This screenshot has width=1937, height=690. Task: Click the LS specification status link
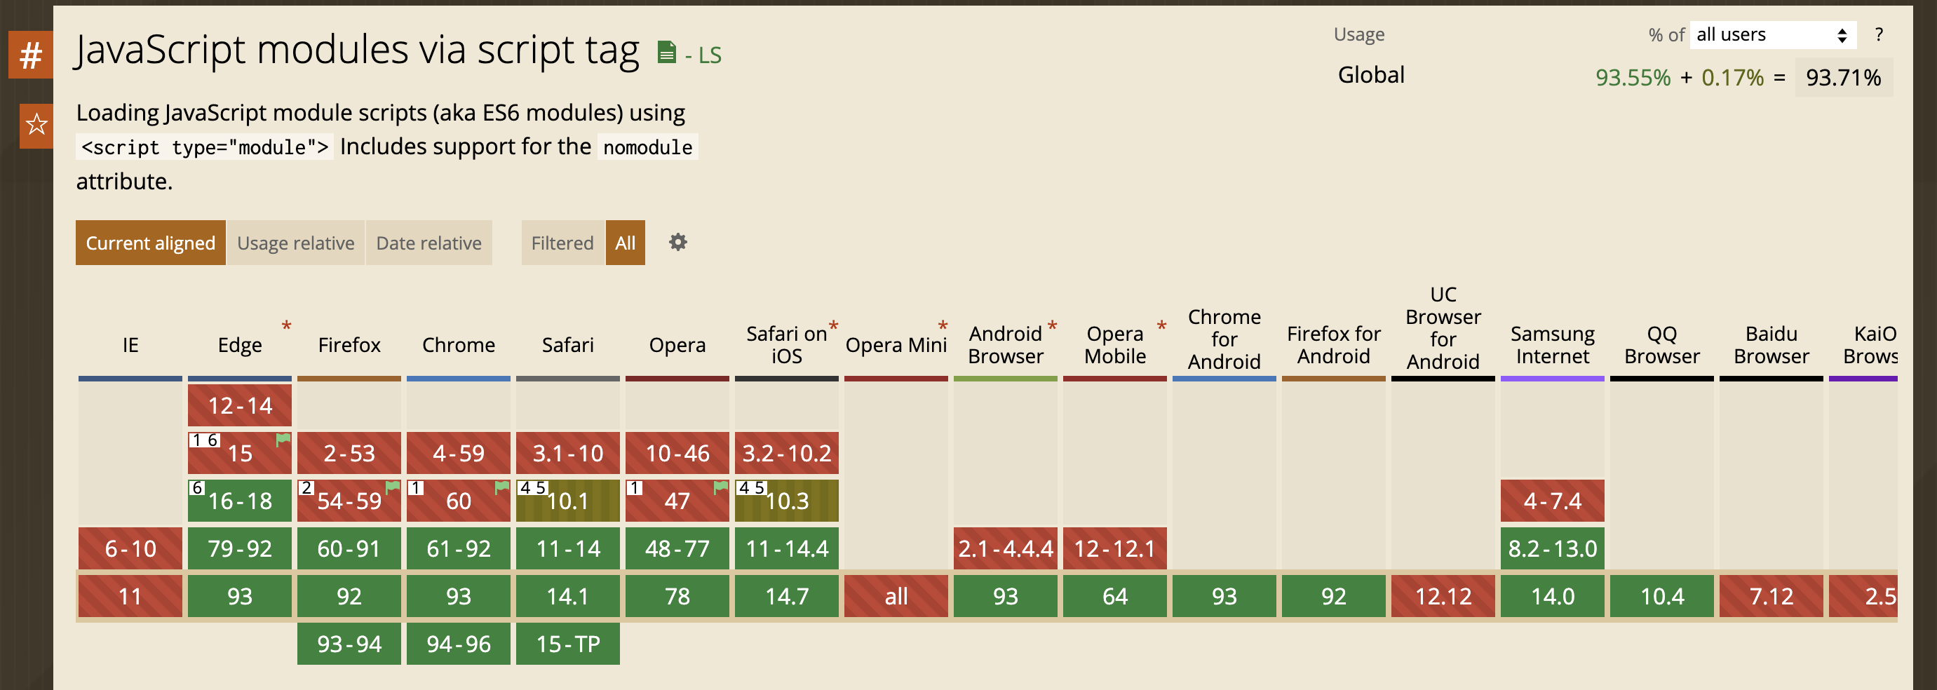tap(708, 55)
